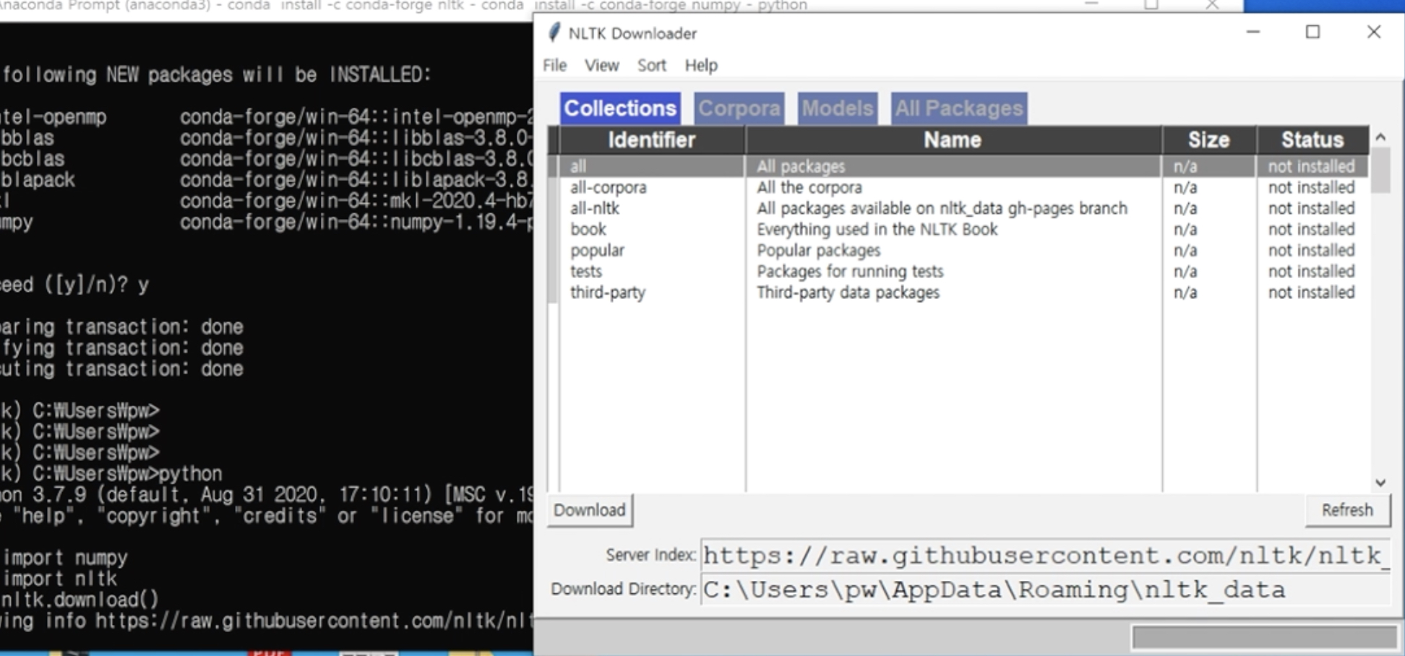
Task: Switch to the Collections tab
Action: coord(620,108)
